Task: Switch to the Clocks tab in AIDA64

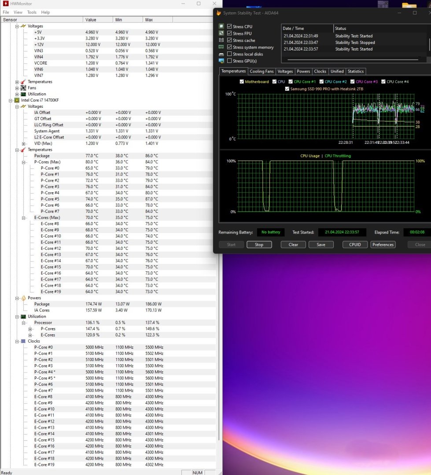Action: pyautogui.click(x=320, y=72)
